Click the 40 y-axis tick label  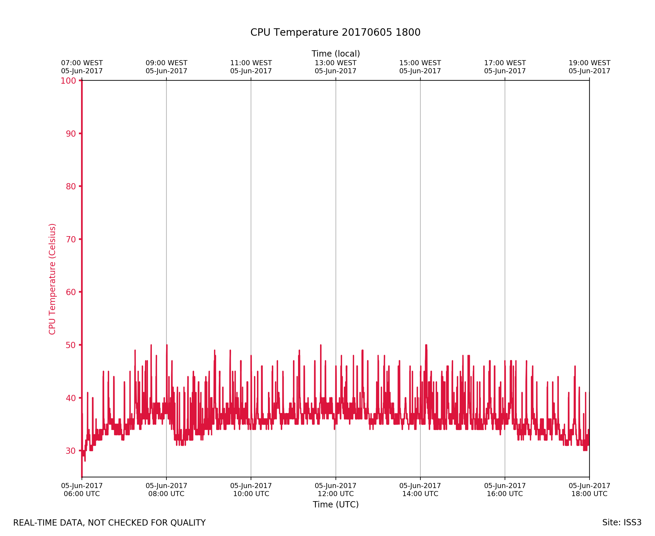click(71, 398)
